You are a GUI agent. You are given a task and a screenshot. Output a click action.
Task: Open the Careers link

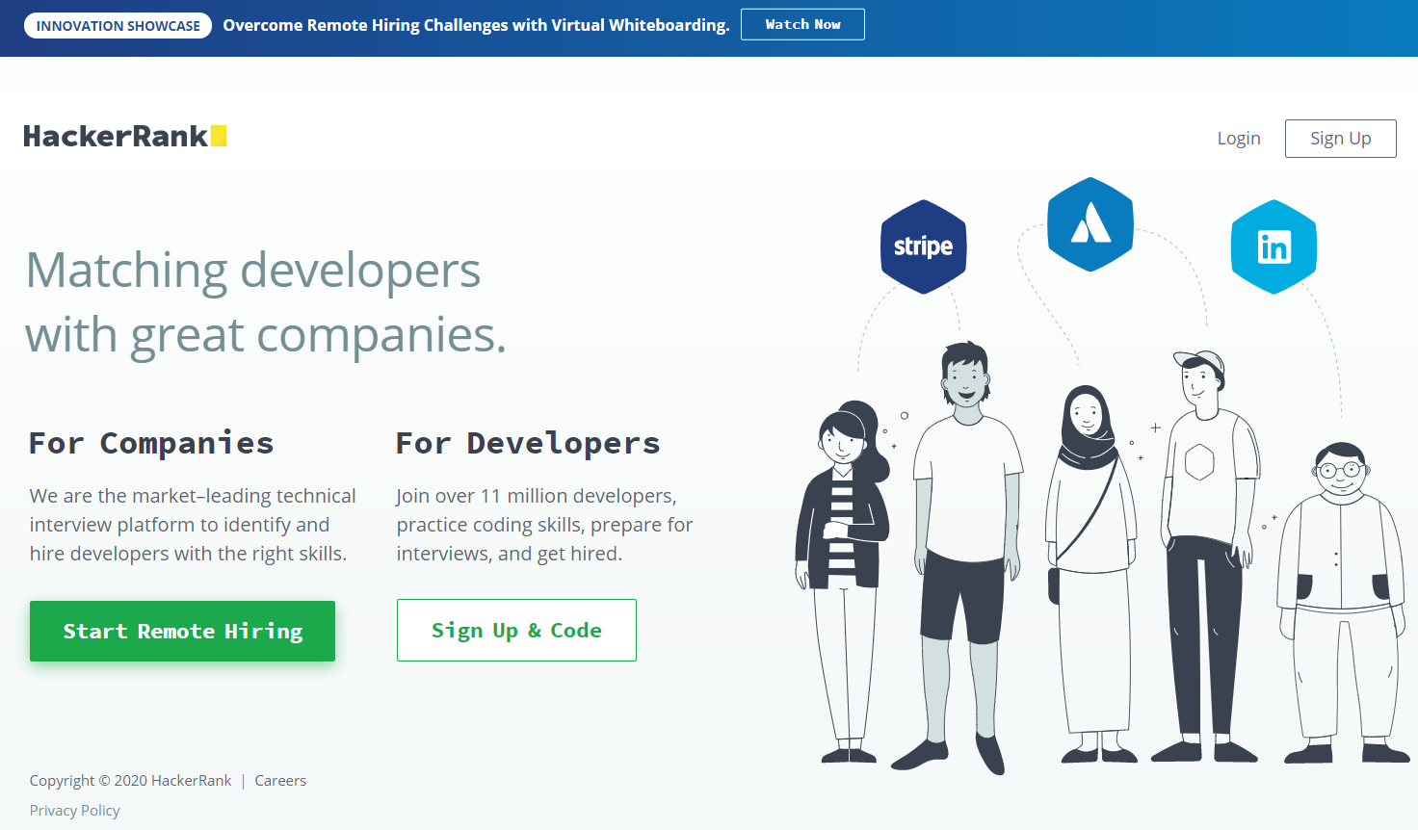point(280,781)
